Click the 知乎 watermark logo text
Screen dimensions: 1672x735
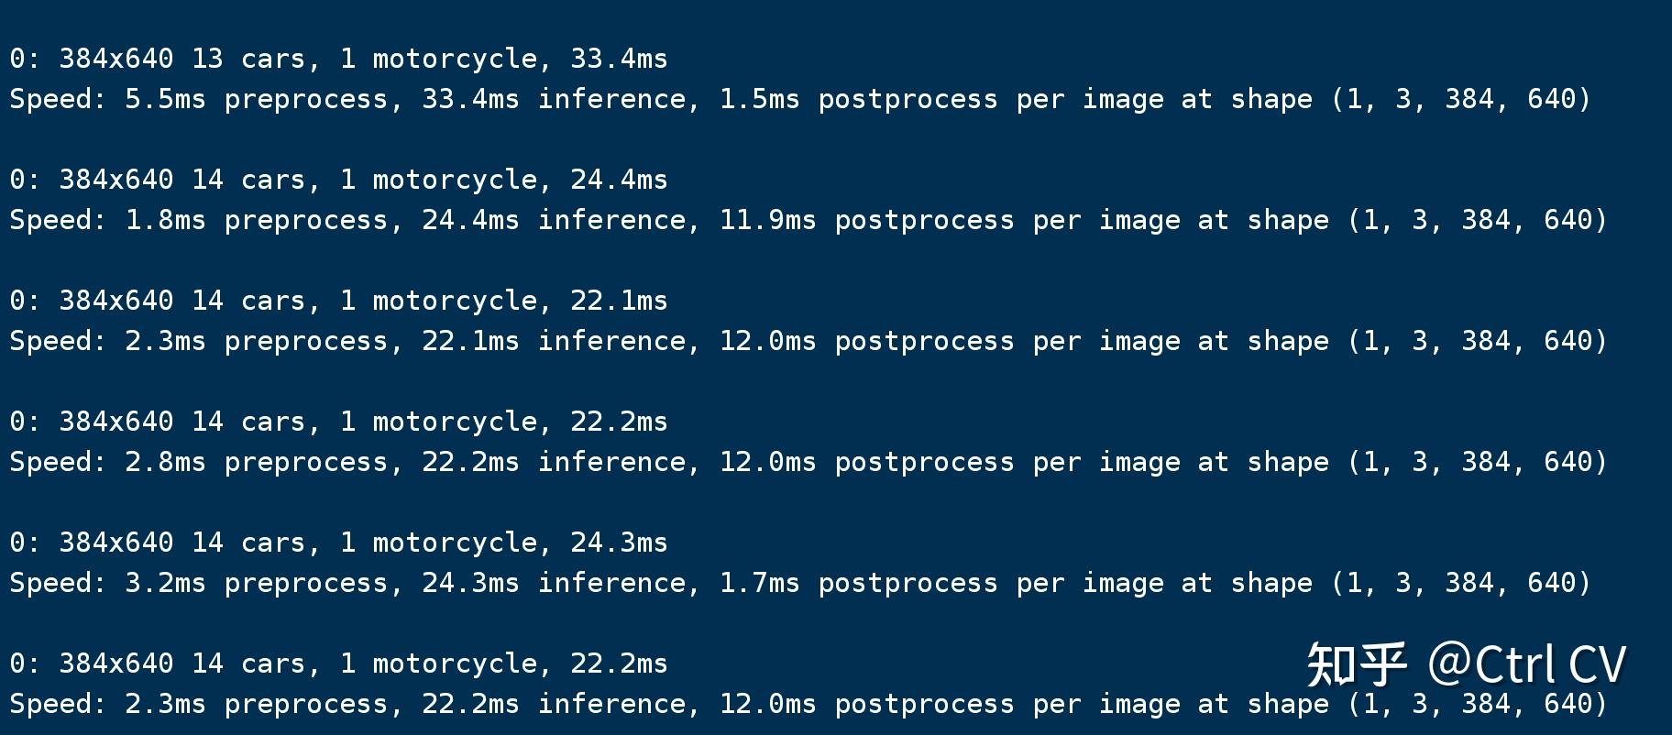point(1357,664)
